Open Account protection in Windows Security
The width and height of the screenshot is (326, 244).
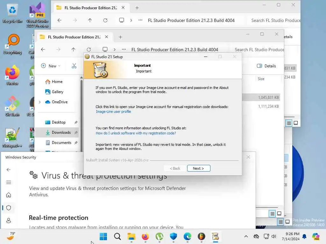click(9, 220)
